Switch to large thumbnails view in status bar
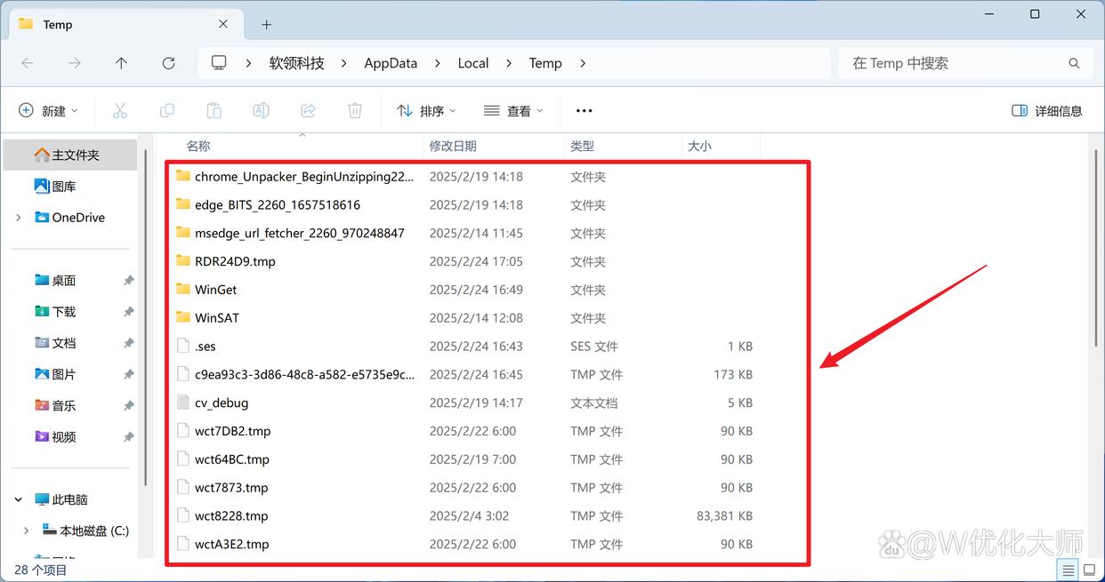1105x582 pixels. [1090, 569]
